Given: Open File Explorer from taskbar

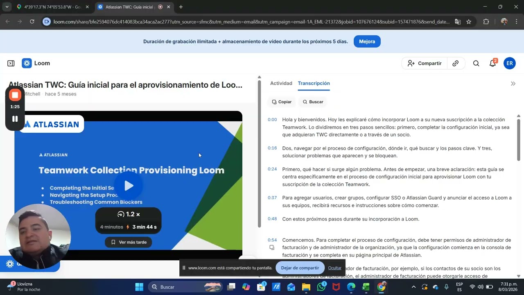Looking at the screenshot, I should point(306,287).
